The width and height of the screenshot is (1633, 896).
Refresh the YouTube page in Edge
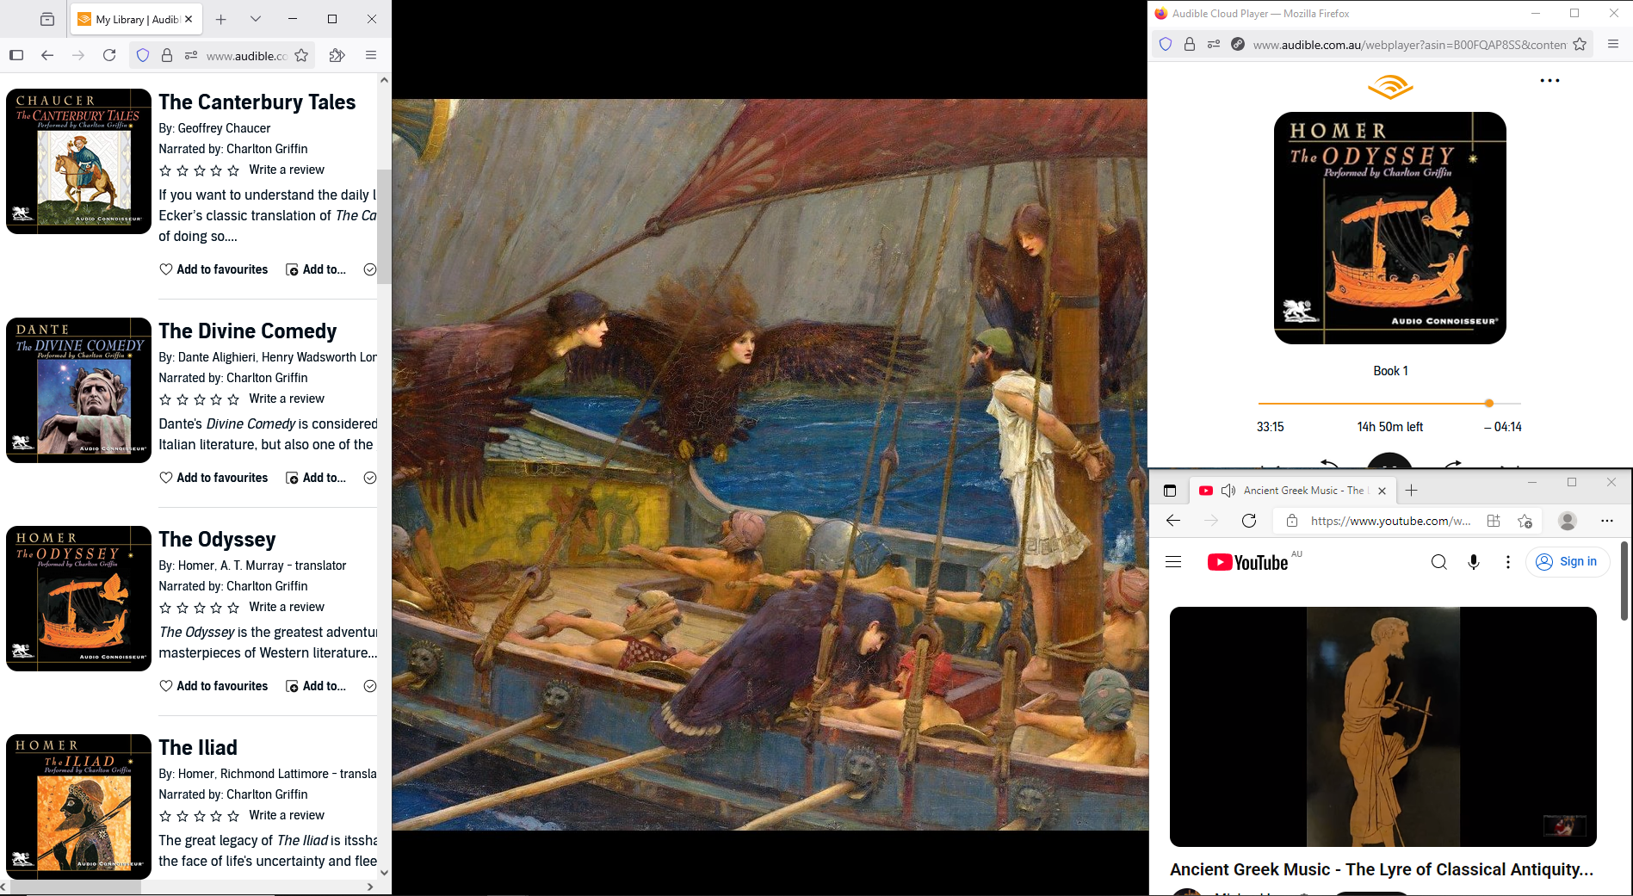coord(1249,521)
